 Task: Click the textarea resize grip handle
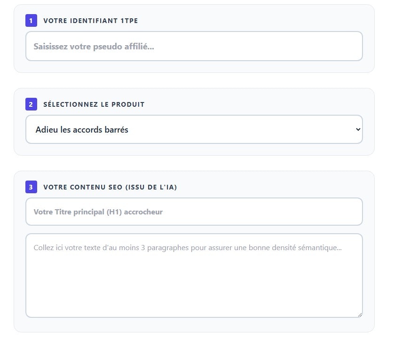tap(360, 315)
